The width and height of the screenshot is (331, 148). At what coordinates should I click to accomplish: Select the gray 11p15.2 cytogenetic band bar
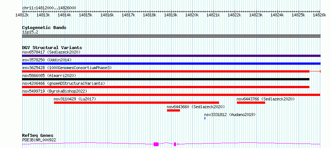171,36
